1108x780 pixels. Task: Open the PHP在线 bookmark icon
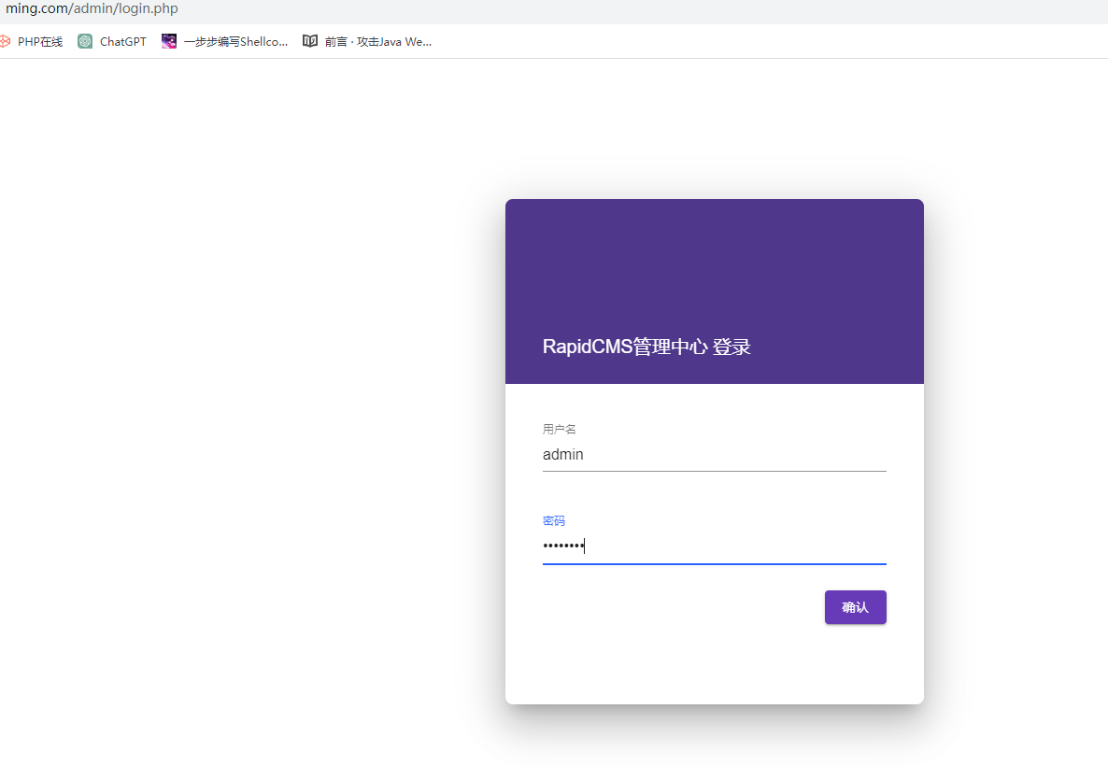[x=5, y=41]
